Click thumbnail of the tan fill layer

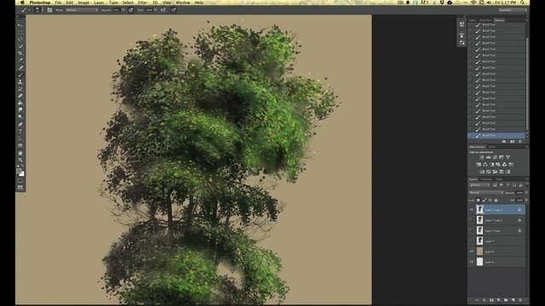479,252
